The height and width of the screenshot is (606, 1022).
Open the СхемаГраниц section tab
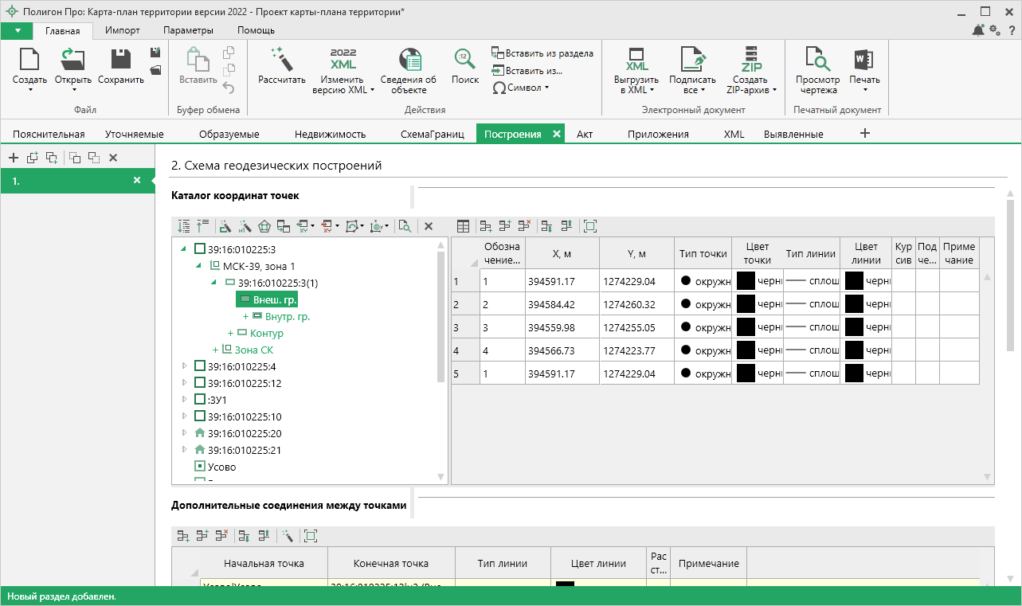[x=432, y=134]
